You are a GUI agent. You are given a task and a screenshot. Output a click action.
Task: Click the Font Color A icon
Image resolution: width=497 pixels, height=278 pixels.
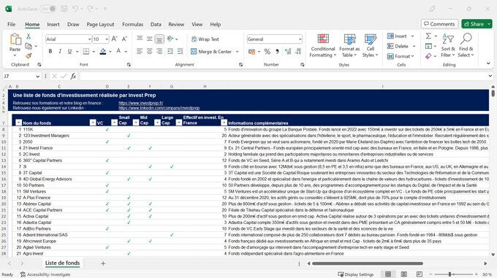(x=118, y=51)
